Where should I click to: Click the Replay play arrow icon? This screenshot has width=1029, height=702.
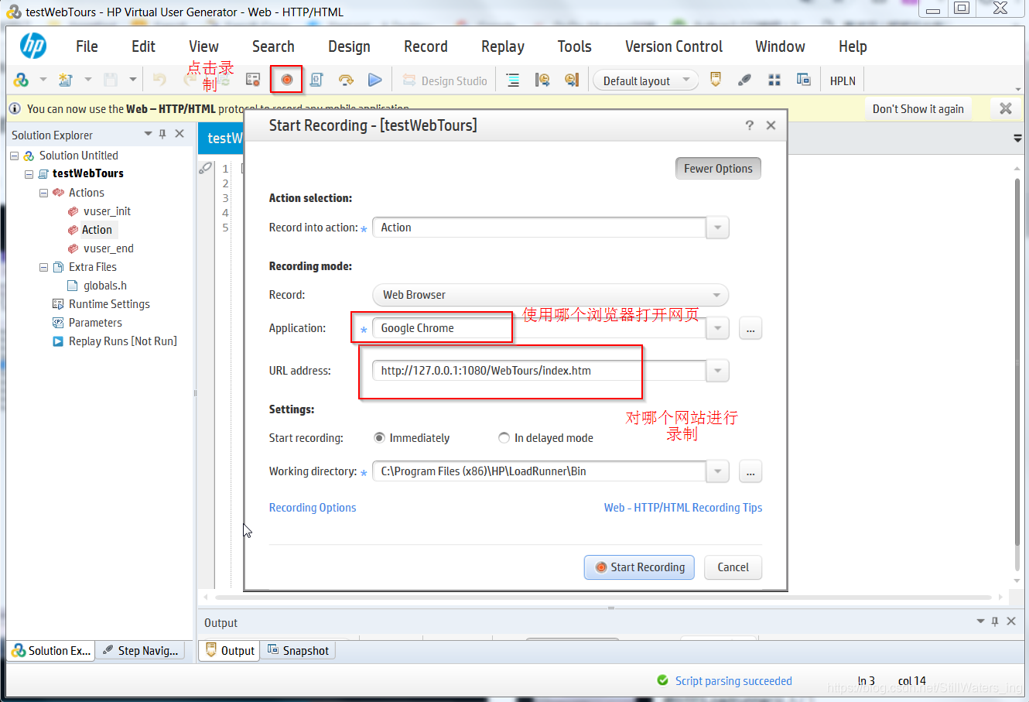click(375, 80)
